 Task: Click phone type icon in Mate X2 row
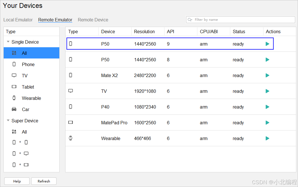(71, 75)
